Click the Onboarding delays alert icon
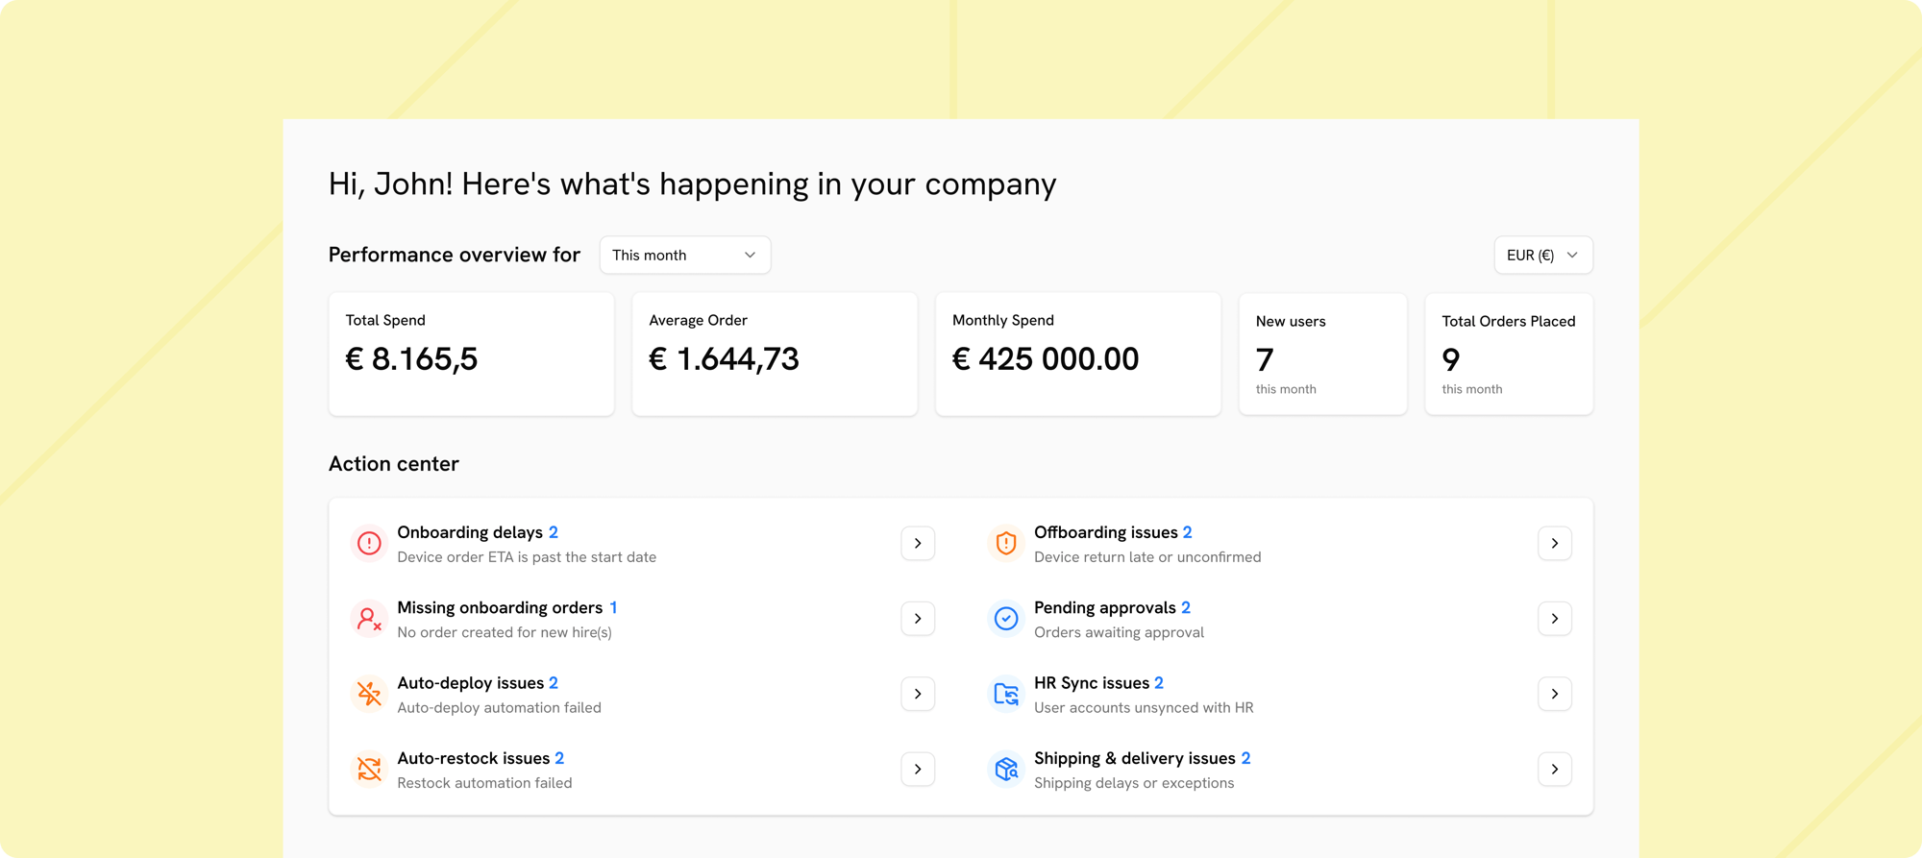This screenshot has height=858, width=1922. tap(369, 543)
